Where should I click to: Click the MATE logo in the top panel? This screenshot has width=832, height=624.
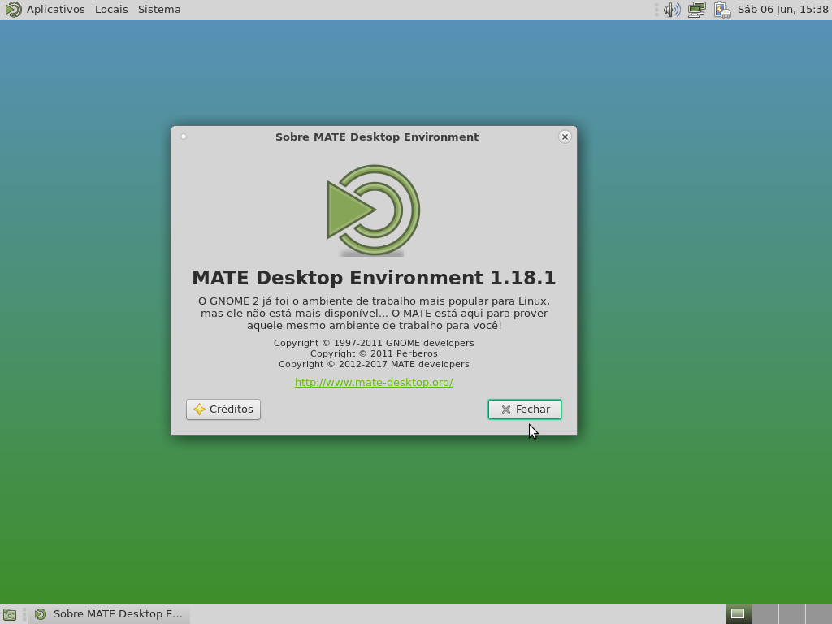pyautogui.click(x=13, y=10)
